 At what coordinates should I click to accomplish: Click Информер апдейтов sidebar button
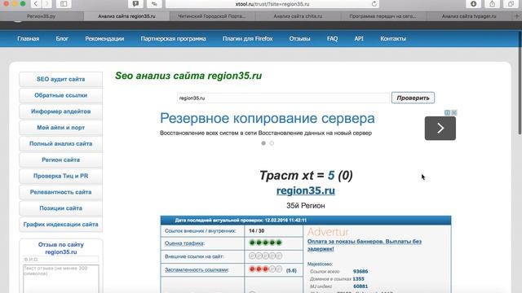pos(61,112)
